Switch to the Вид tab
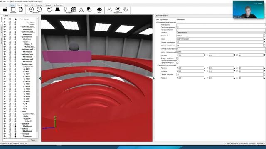266x149 pixels. point(26,5)
